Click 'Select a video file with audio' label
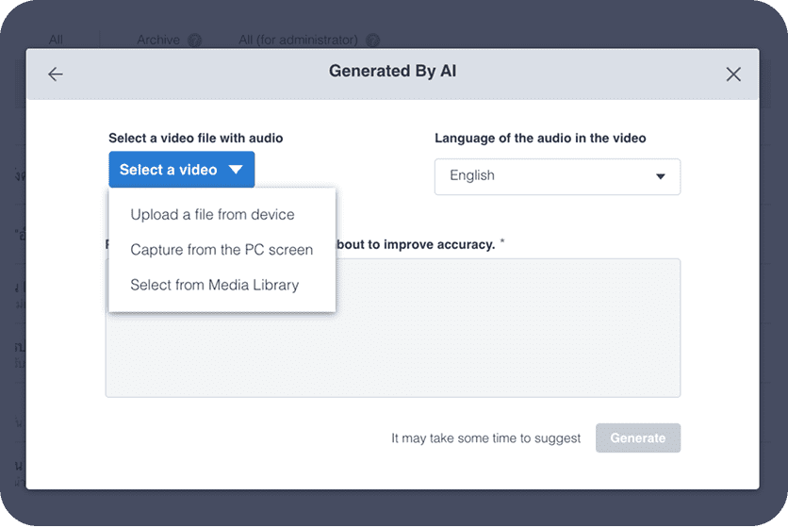Image resolution: width=788 pixels, height=528 pixels. coord(195,139)
